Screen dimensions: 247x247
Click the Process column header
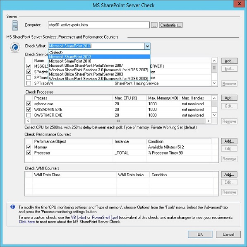pyautogui.click(x=72, y=98)
